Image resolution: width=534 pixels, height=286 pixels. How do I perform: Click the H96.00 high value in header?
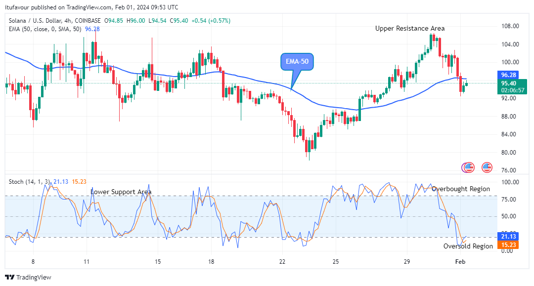pos(135,21)
